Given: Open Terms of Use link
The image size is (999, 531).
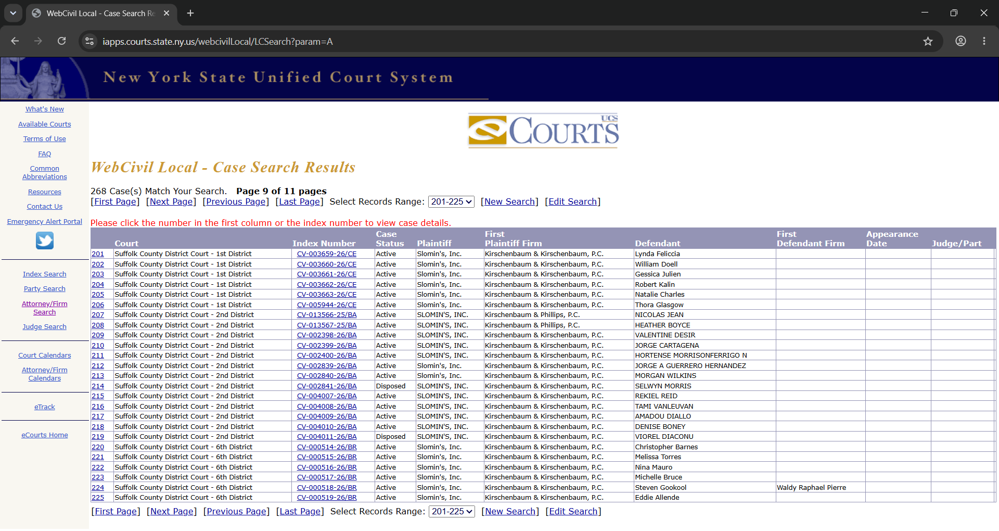Looking at the screenshot, I should click(x=45, y=139).
